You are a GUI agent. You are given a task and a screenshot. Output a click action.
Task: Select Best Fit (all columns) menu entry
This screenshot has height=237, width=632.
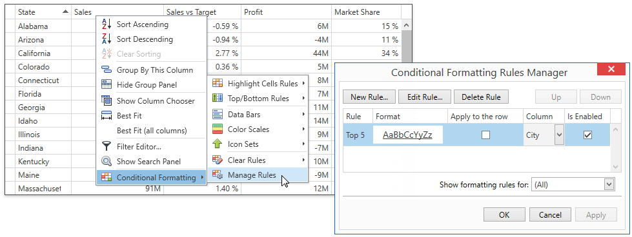(x=152, y=130)
